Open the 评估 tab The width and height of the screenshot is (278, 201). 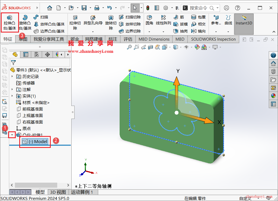click(128, 39)
